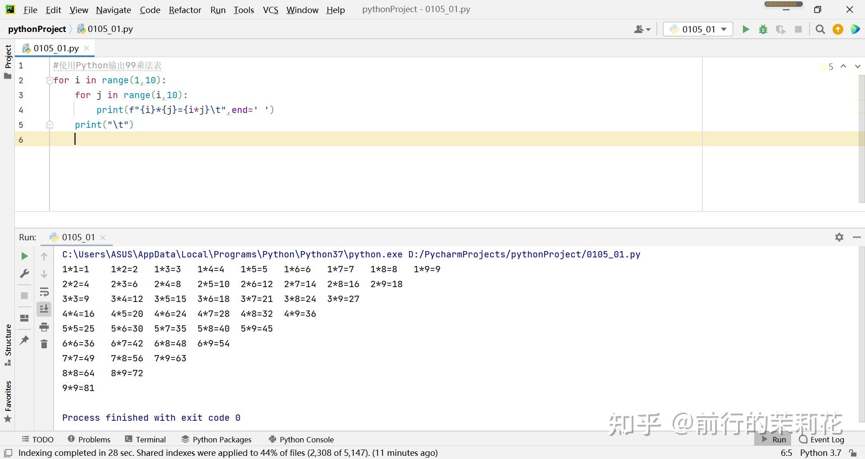Open Python Packages tool window

coord(216,440)
